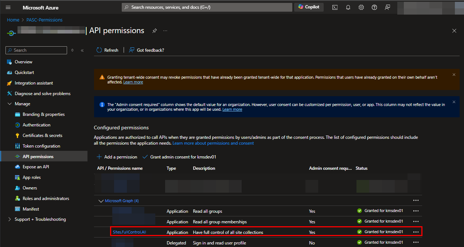
Task: Open ellipsis menu for Sites.FullControl.All row
Action: click(416, 232)
